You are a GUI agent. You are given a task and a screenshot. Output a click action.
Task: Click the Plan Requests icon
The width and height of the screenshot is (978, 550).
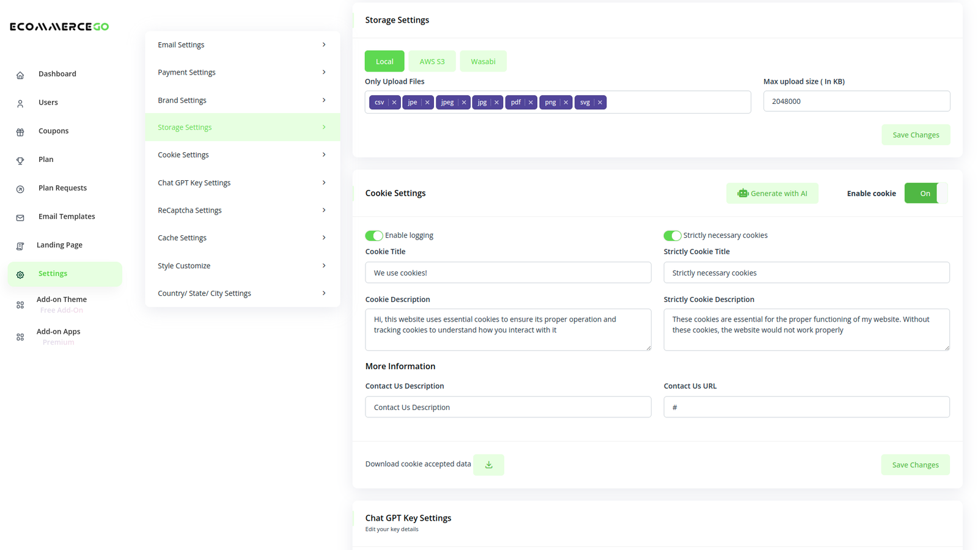coord(20,189)
